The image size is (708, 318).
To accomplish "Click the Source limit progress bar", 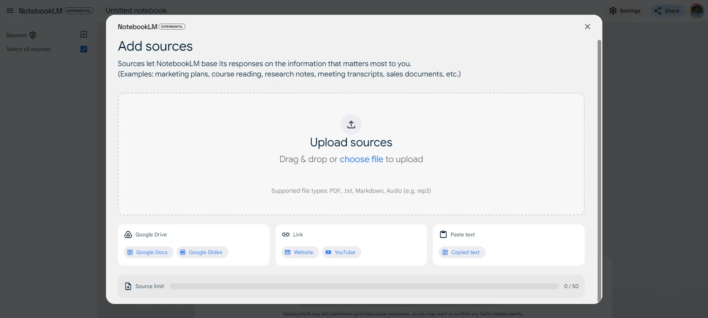I will (364, 286).
